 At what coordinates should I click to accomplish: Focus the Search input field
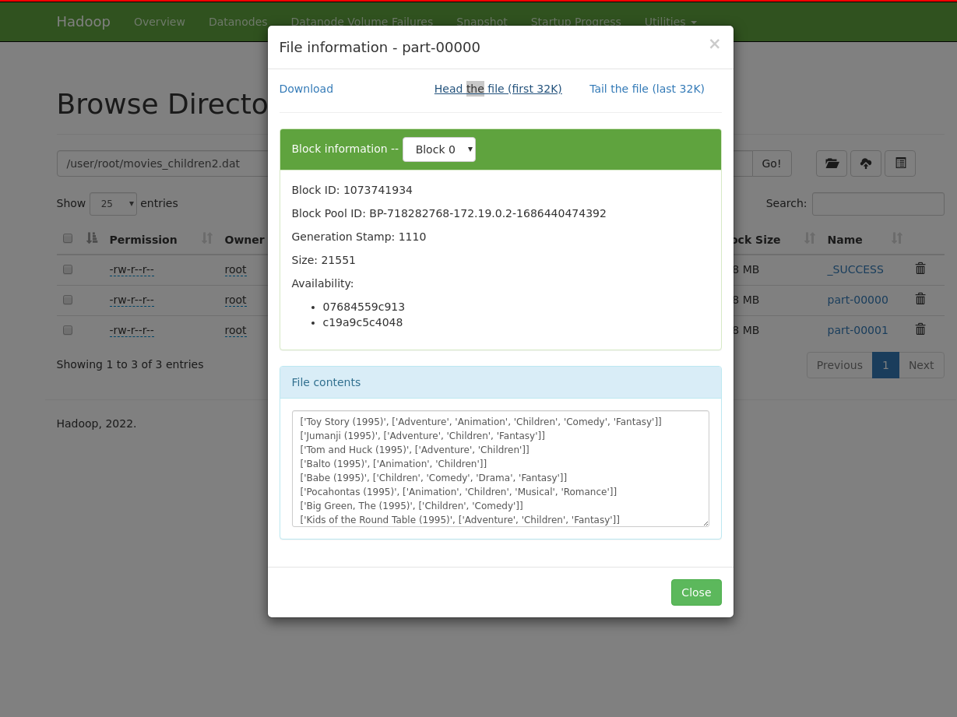[878, 204]
